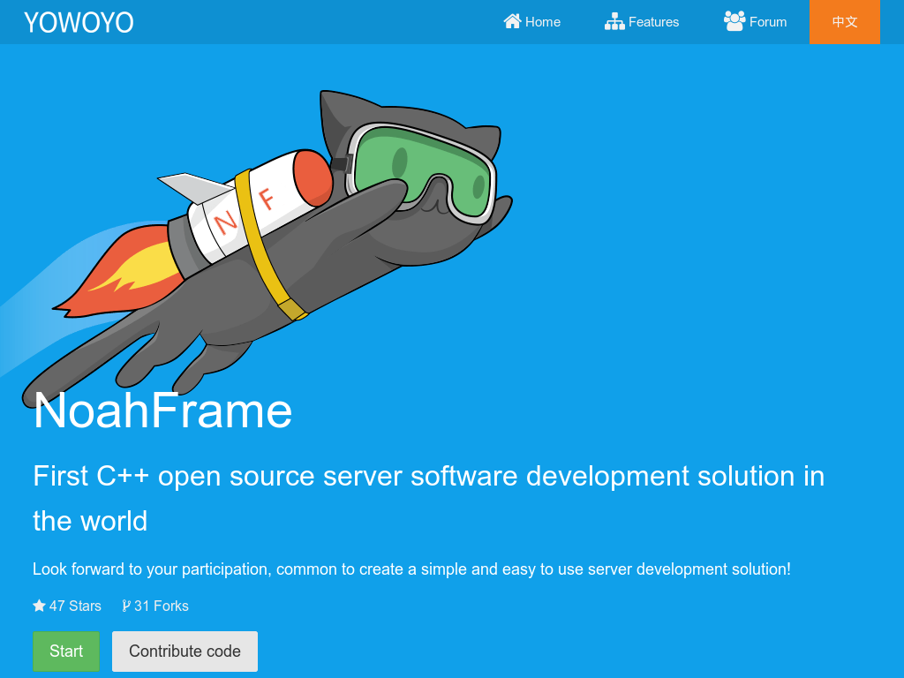
Task: Click the YOWOYO site logo
Action: click(79, 22)
